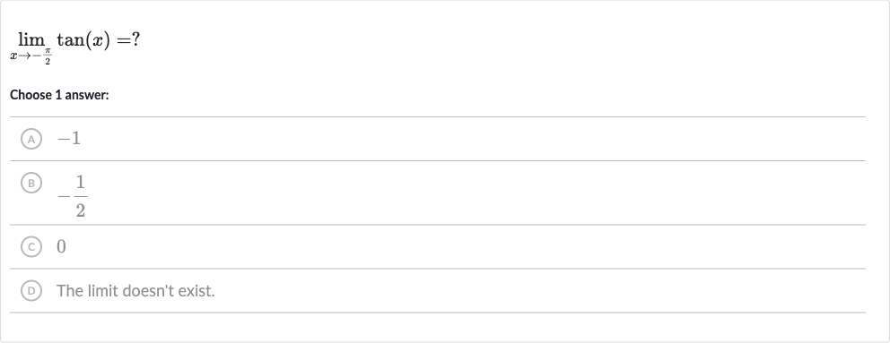Click the minus sign before option B's fraction

click(x=64, y=197)
